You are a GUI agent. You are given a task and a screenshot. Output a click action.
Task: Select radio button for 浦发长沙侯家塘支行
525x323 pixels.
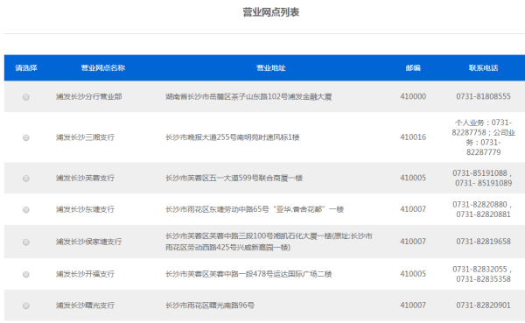pos(25,242)
